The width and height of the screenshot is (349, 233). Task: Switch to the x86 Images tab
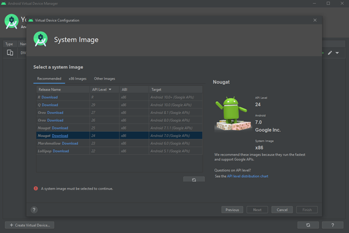click(x=77, y=78)
